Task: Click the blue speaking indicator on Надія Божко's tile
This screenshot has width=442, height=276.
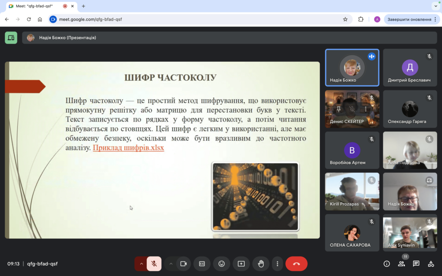Action: [372, 56]
